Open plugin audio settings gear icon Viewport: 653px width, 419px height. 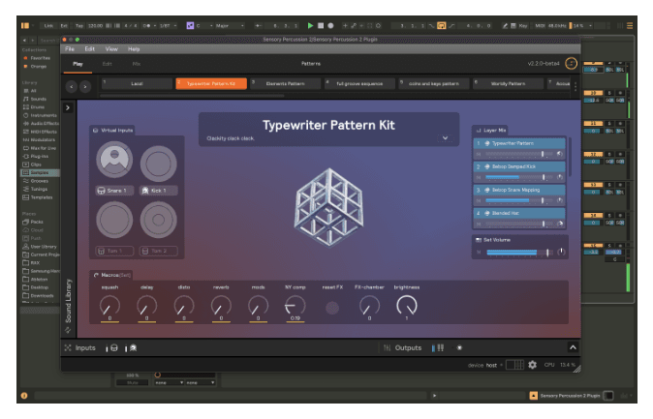532,365
